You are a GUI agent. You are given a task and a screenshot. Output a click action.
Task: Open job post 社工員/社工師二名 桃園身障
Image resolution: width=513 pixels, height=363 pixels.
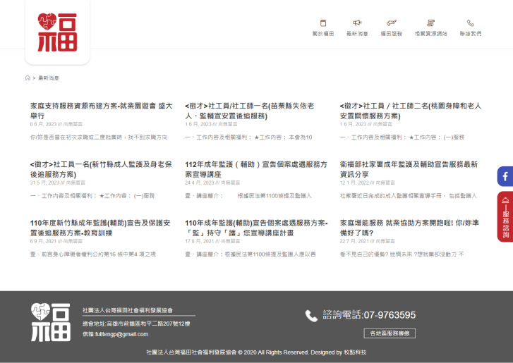pos(410,111)
